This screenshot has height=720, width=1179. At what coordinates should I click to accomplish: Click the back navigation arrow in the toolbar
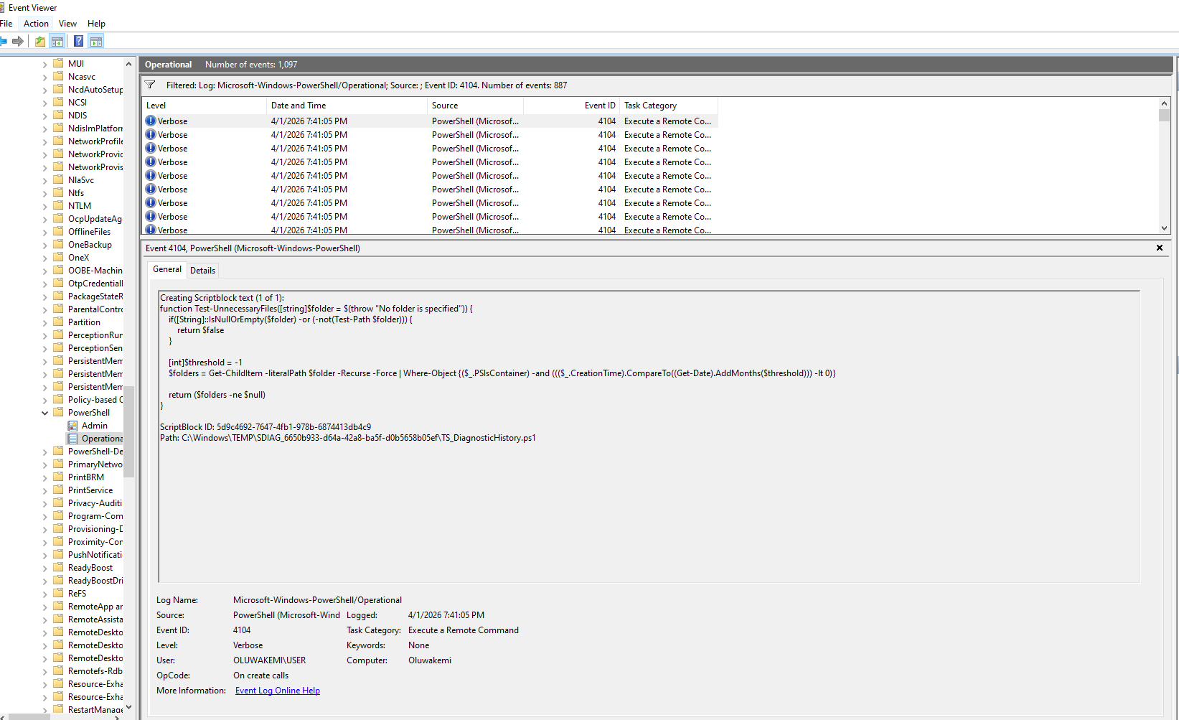coord(6,41)
